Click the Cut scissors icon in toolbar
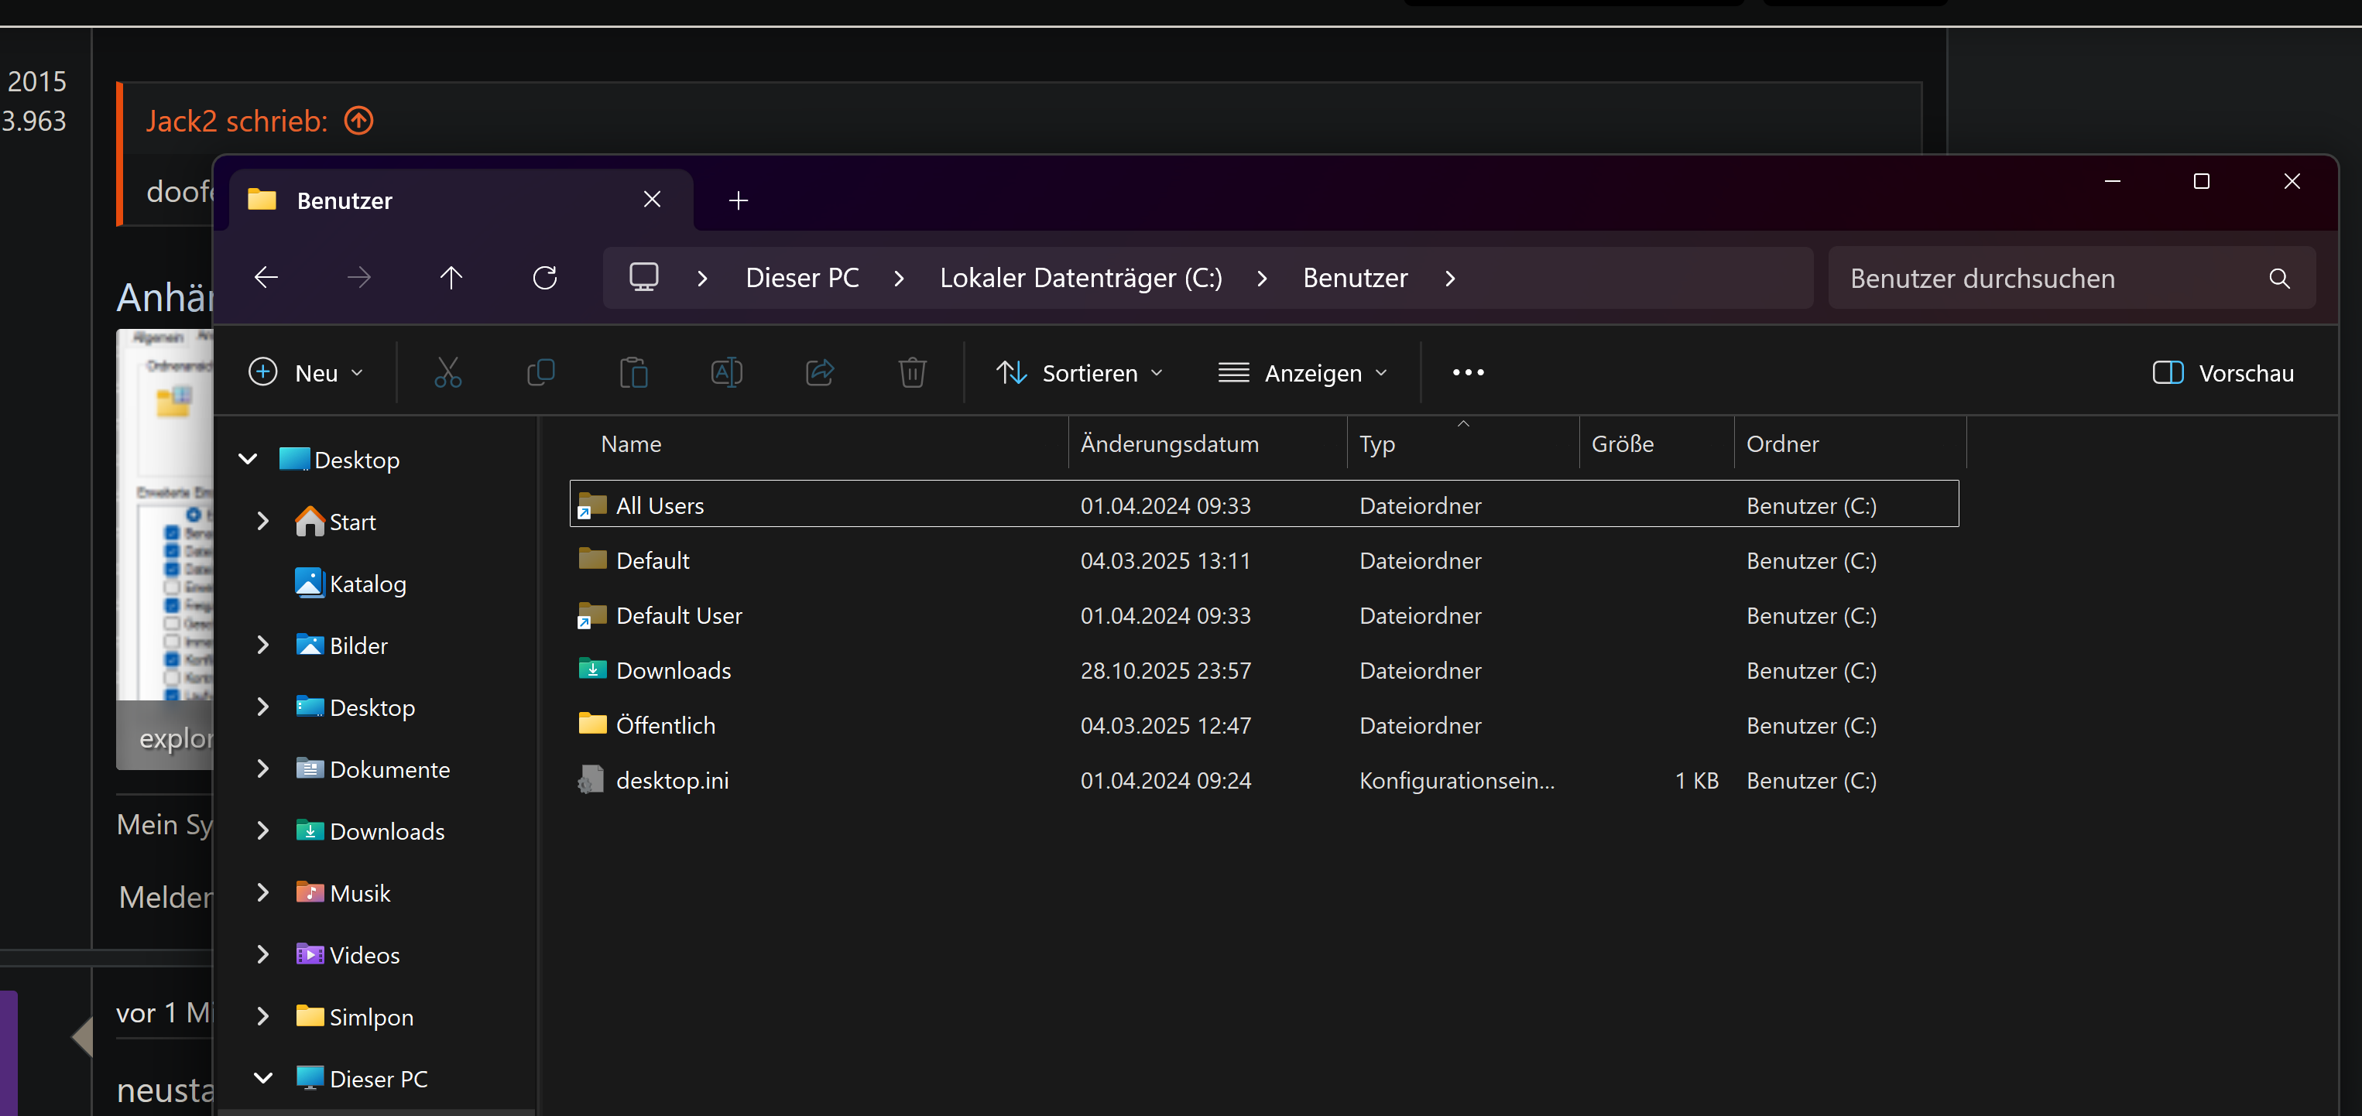Viewport: 2362px width, 1116px height. click(447, 372)
